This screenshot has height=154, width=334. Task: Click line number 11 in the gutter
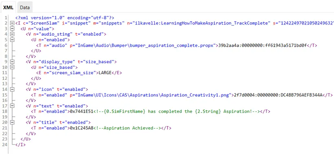coord(5,73)
